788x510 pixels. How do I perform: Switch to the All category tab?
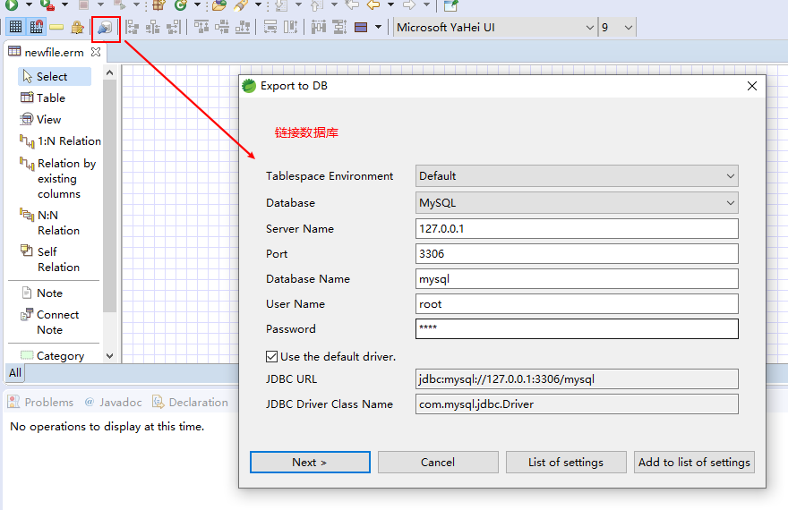tap(15, 372)
